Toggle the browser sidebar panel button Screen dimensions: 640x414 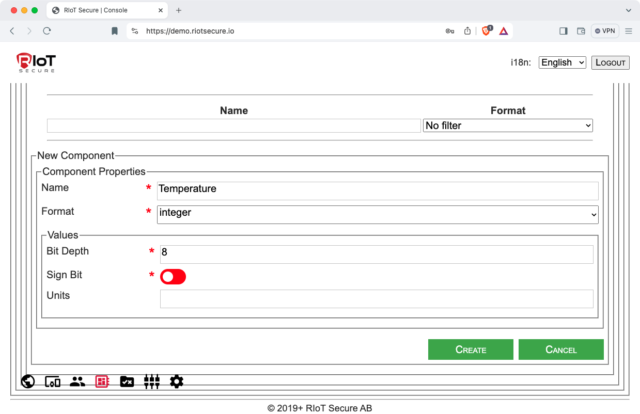(564, 31)
